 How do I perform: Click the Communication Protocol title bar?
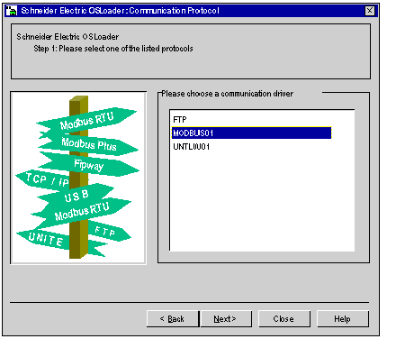[192, 11]
